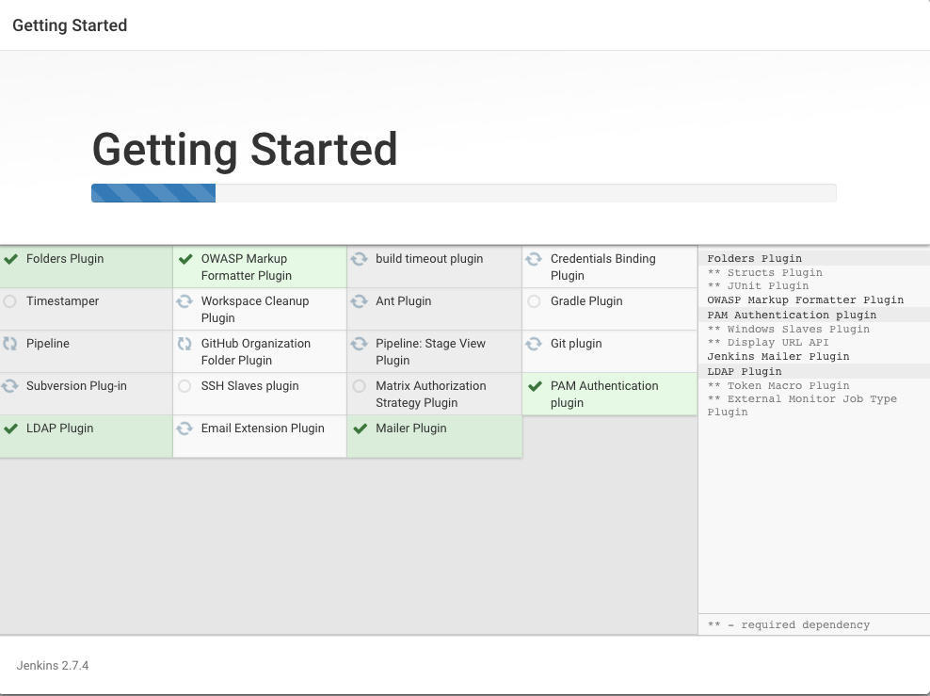Click the pending circle beside Timestamper
This screenshot has width=930, height=696.
(x=11, y=300)
